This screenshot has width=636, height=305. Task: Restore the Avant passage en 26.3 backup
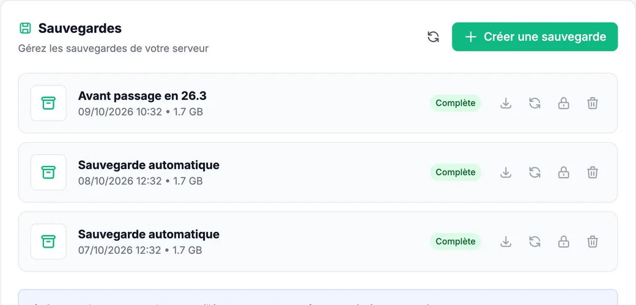click(534, 103)
